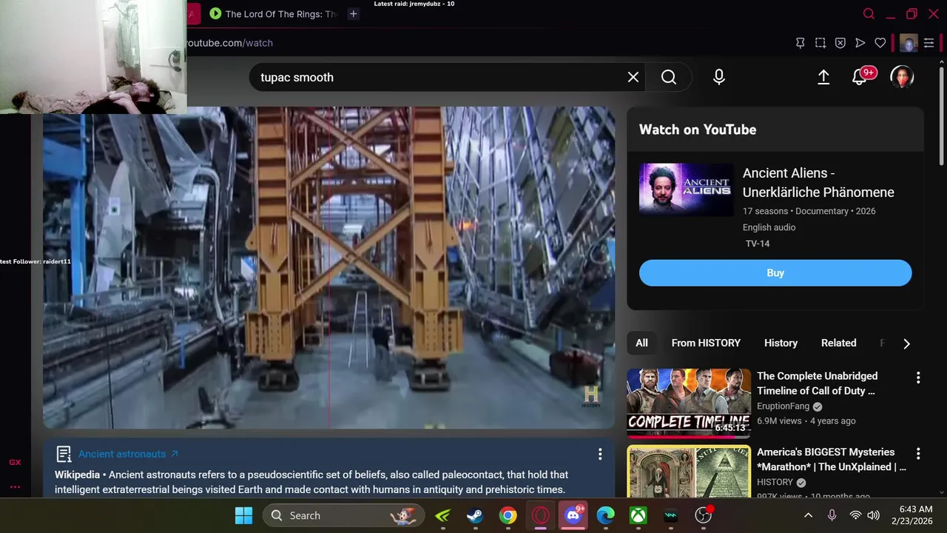This screenshot has width=947, height=533.
Task: Bookmark page with the heart icon
Action: 880,43
